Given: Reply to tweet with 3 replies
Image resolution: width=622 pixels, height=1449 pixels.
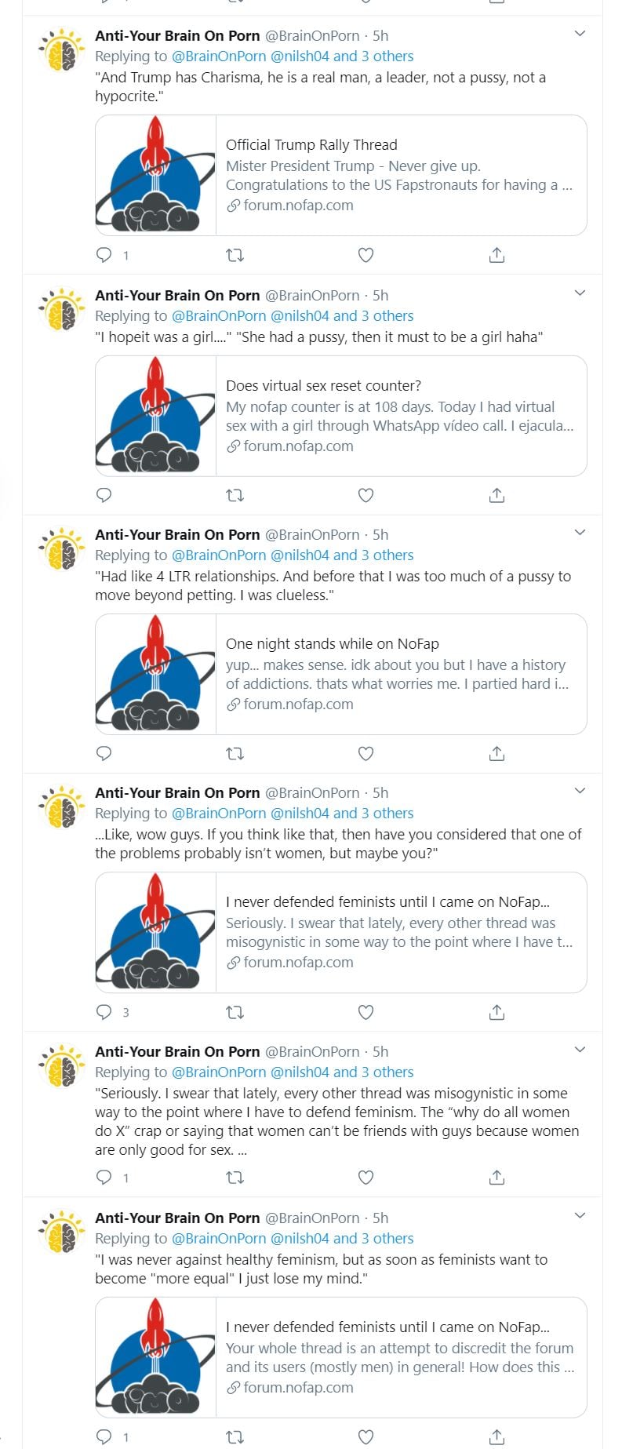Looking at the screenshot, I should click(x=104, y=1012).
